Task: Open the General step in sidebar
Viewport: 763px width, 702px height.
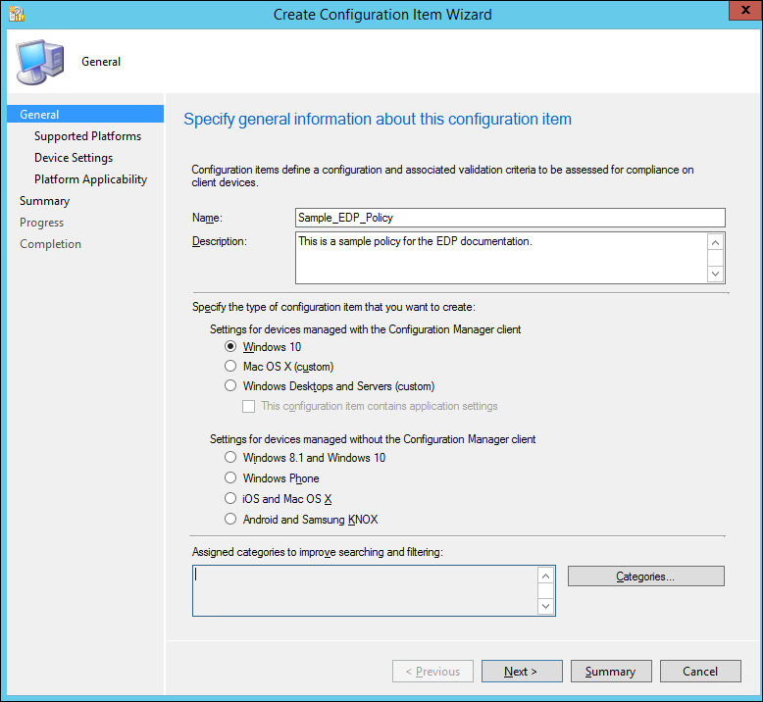Action: click(40, 115)
